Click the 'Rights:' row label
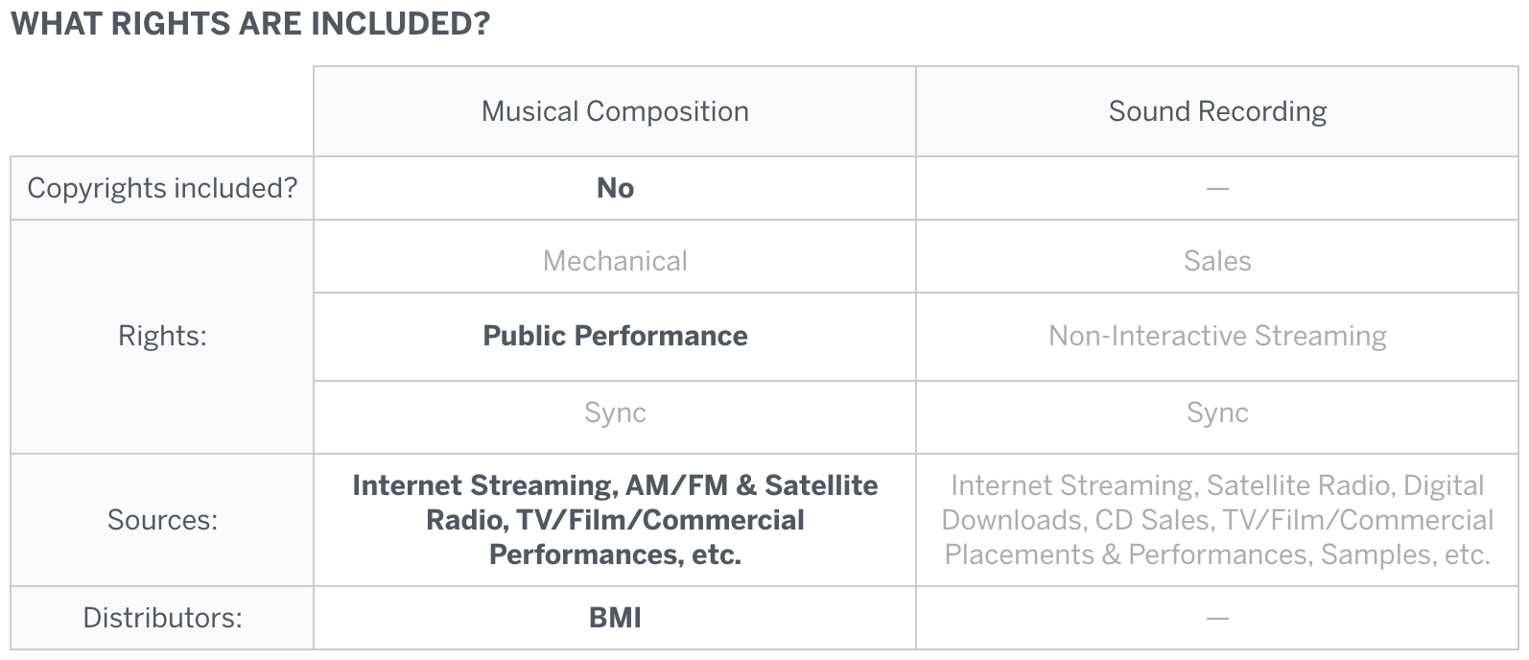Image resolution: width=1529 pixels, height=660 pixels. (x=162, y=336)
